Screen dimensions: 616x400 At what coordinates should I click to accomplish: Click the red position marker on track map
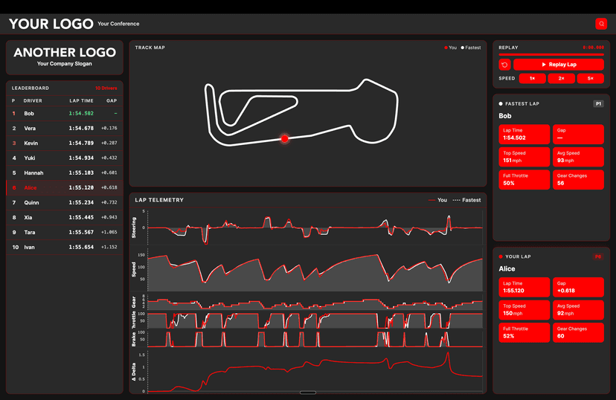pyautogui.click(x=284, y=138)
